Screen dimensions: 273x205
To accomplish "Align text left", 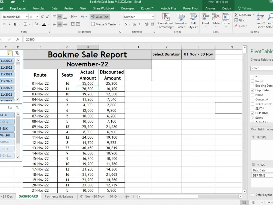I will [55, 24].
